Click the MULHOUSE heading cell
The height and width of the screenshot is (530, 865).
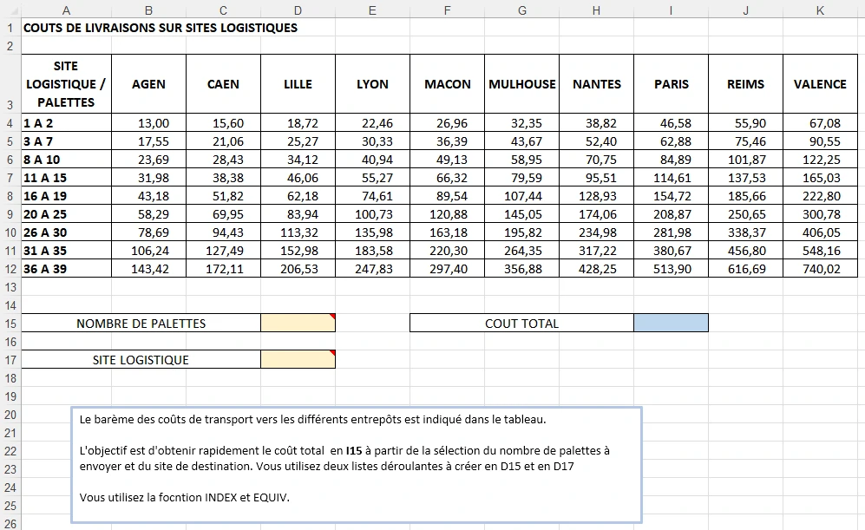pos(521,84)
